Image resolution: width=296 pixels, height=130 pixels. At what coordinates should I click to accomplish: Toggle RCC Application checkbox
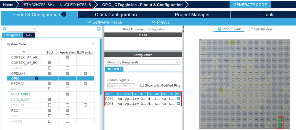coord(67,110)
